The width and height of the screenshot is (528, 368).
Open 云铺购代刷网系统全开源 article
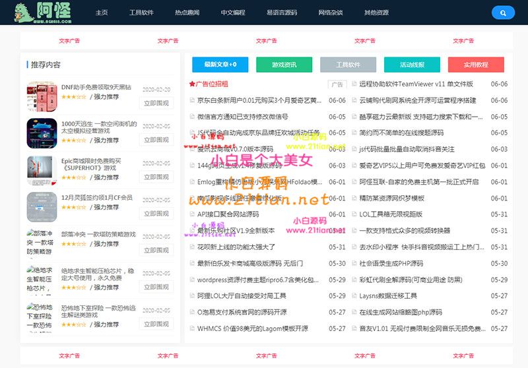tap(418, 100)
